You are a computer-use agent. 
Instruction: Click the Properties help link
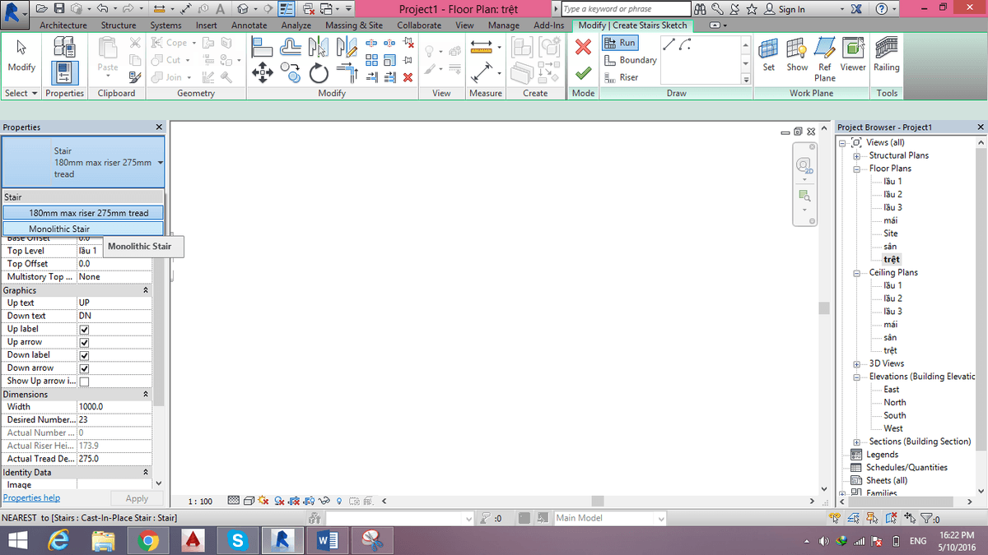(x=32, y=498)
